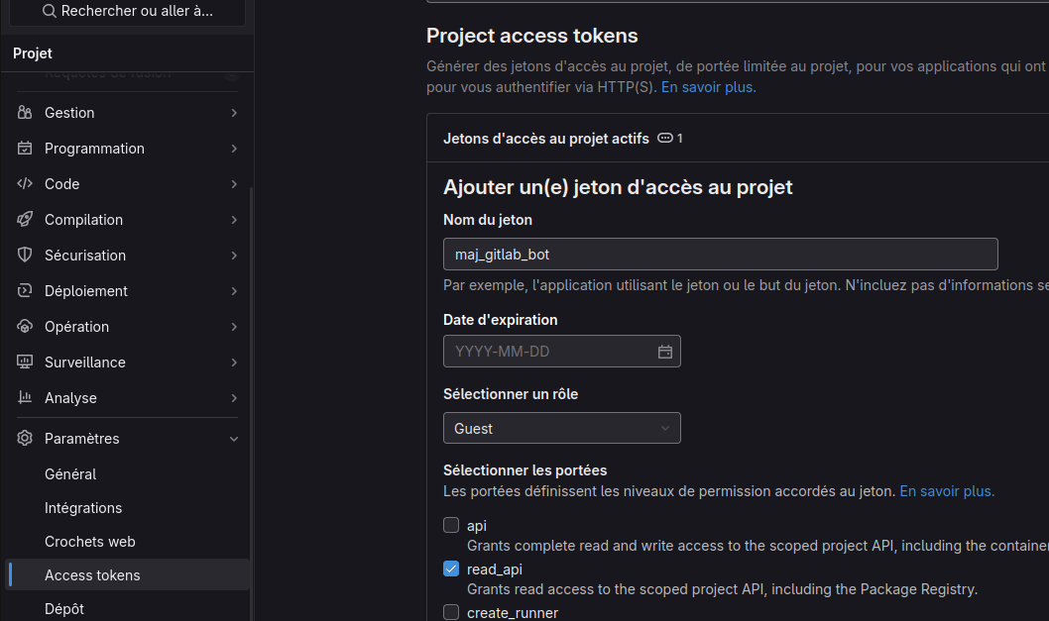Click the active tokens count icon
The image size is (1049, 621).
[665, 138]
